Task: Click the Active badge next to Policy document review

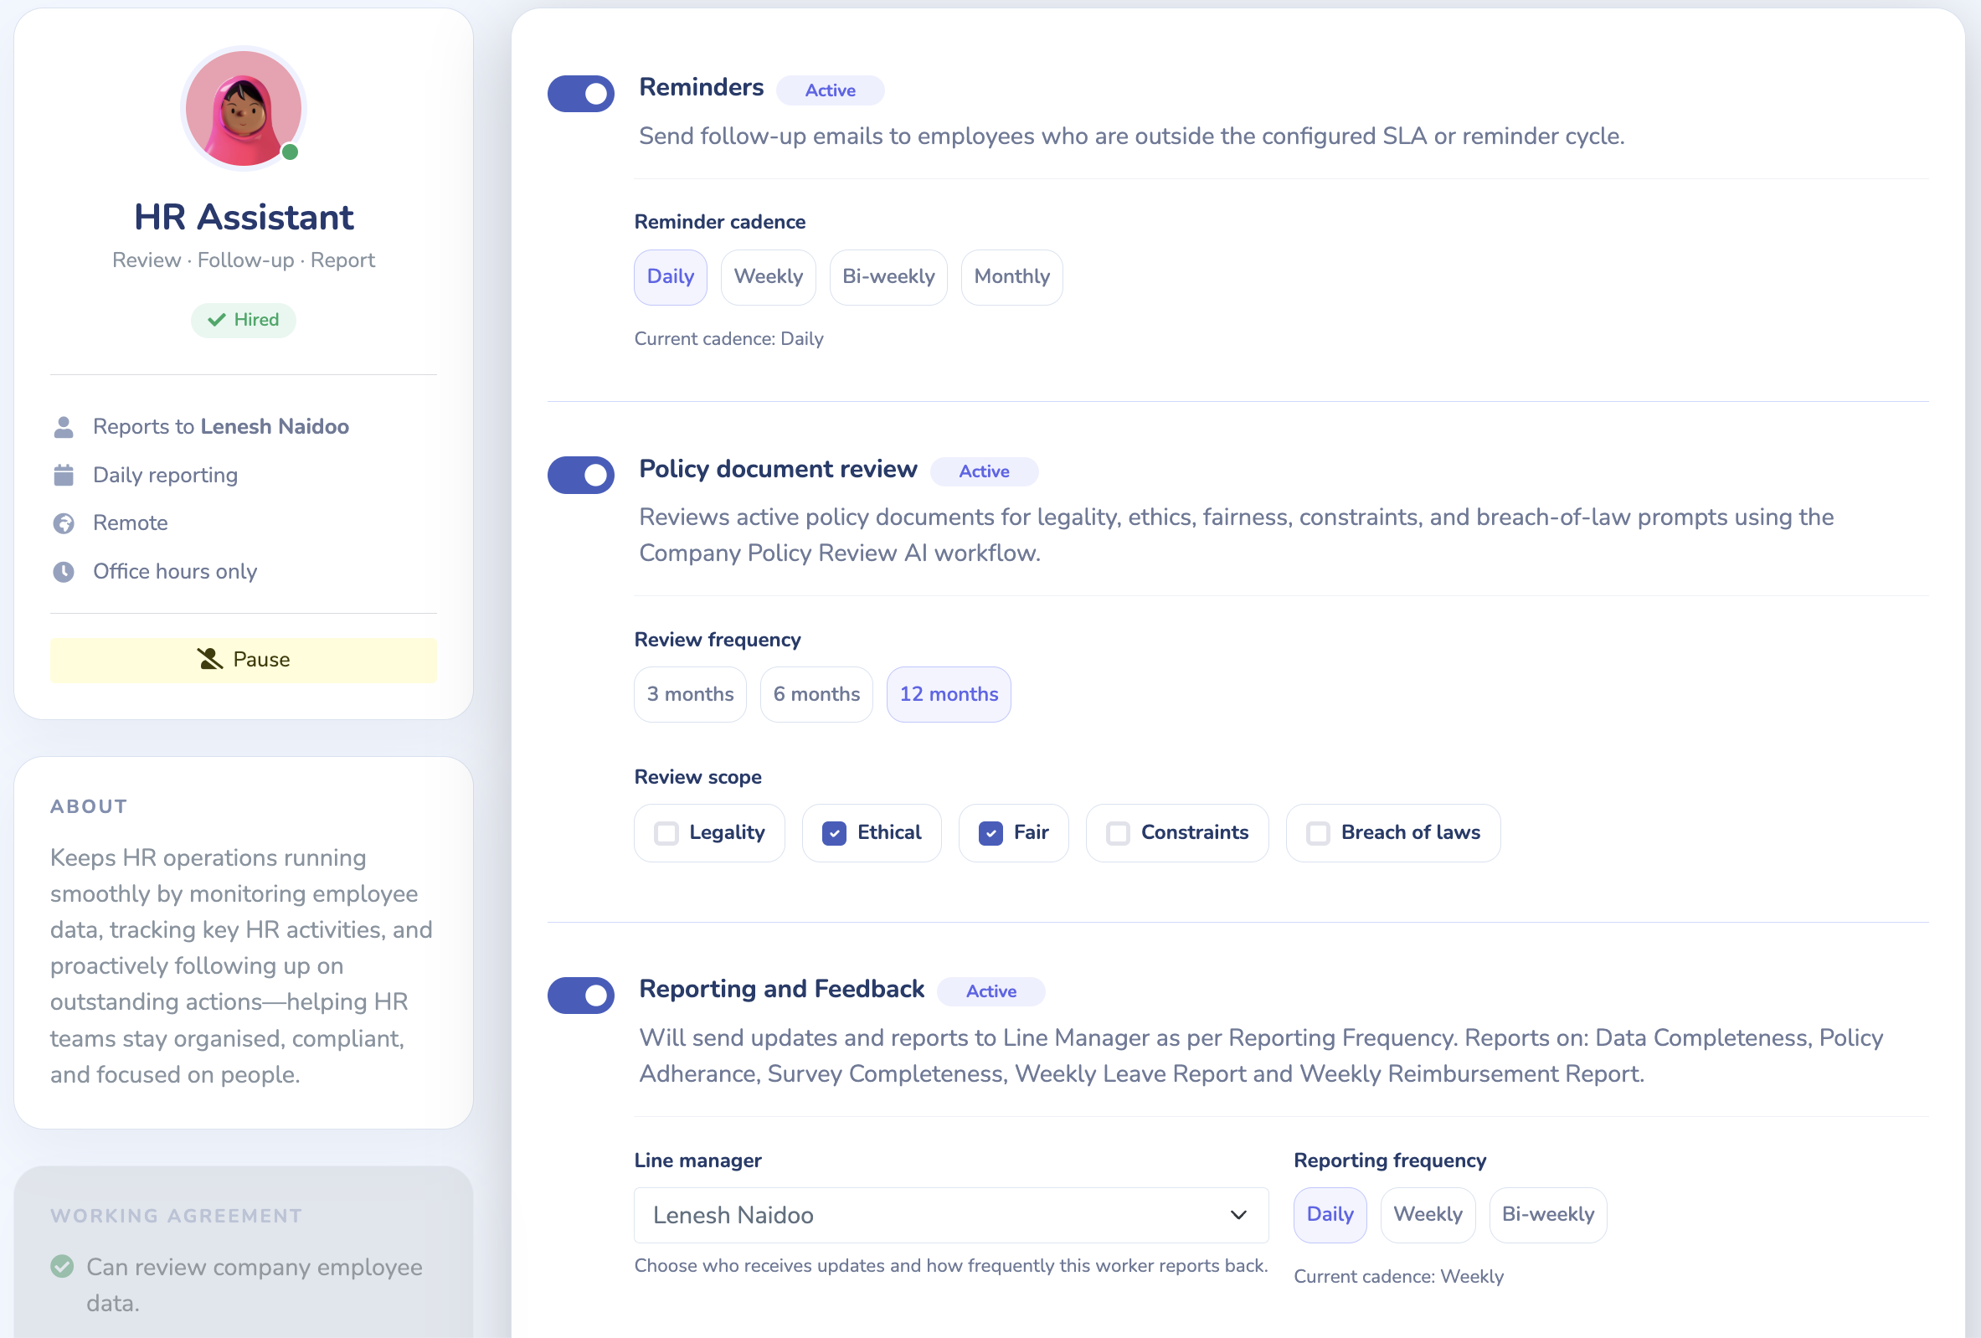Action: [x=984, y=471]
